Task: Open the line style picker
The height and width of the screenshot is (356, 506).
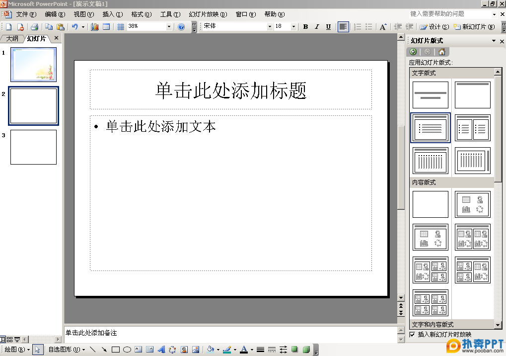Action: pos(260,349)
